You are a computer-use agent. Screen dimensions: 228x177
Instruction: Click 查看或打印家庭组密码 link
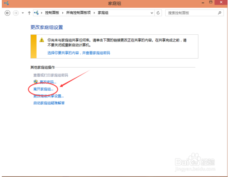pos(51,75)
